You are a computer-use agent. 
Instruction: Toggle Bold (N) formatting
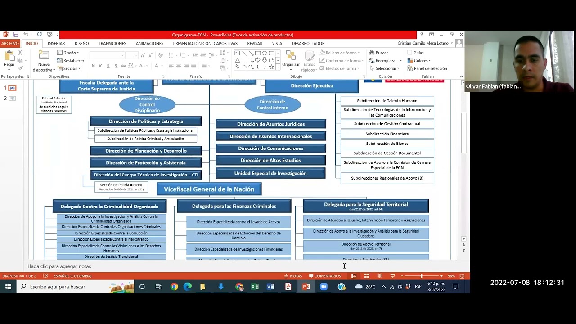(x=93, y=66)
